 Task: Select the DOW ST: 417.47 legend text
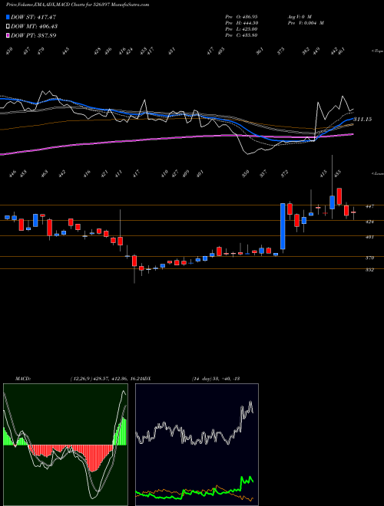coord(33,17)
